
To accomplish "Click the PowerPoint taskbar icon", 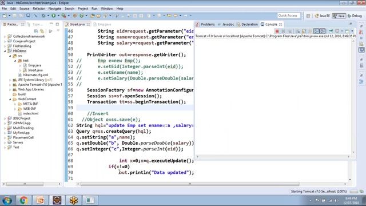I will pyautogui.click(x=40, y=200).
